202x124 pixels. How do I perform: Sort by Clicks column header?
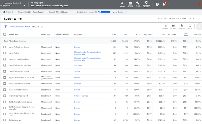(x=113, y=34)
